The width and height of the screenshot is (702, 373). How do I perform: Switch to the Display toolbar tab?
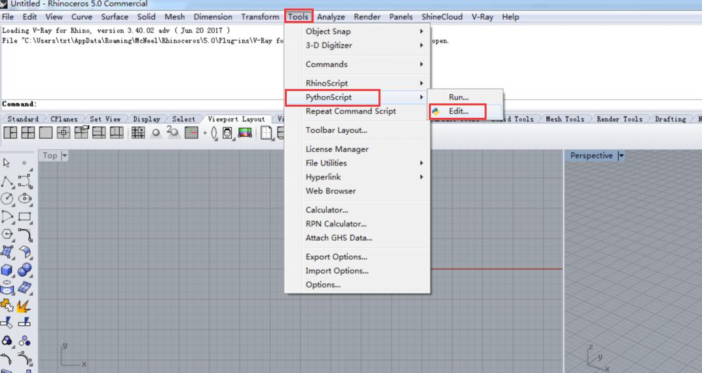(147, 119)
